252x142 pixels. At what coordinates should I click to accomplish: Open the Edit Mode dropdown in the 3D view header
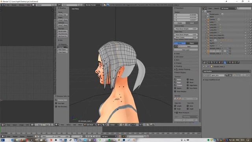(x=90, y=125)
